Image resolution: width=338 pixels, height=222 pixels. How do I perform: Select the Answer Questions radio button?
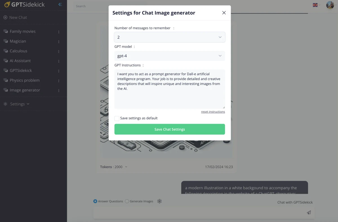[95, 201]
